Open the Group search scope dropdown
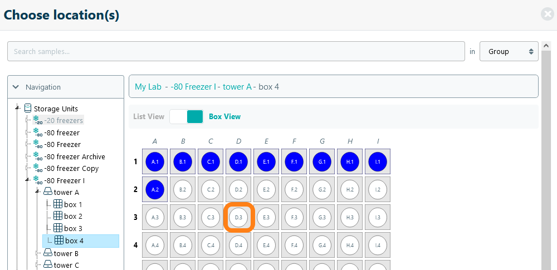 point(509,51)
